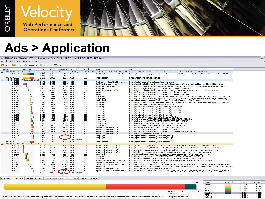Click the Timing header in timing table
265x199 pixels.
214,182
